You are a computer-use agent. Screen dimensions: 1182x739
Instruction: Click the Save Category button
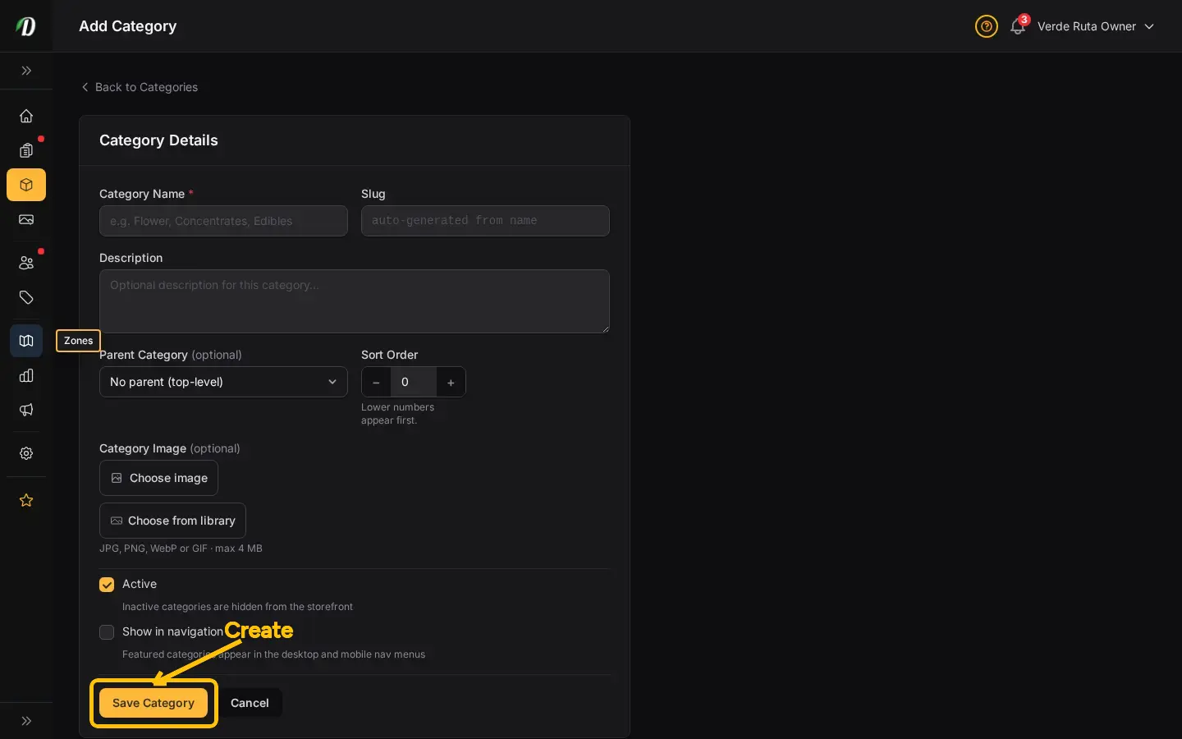coord(153,703)
